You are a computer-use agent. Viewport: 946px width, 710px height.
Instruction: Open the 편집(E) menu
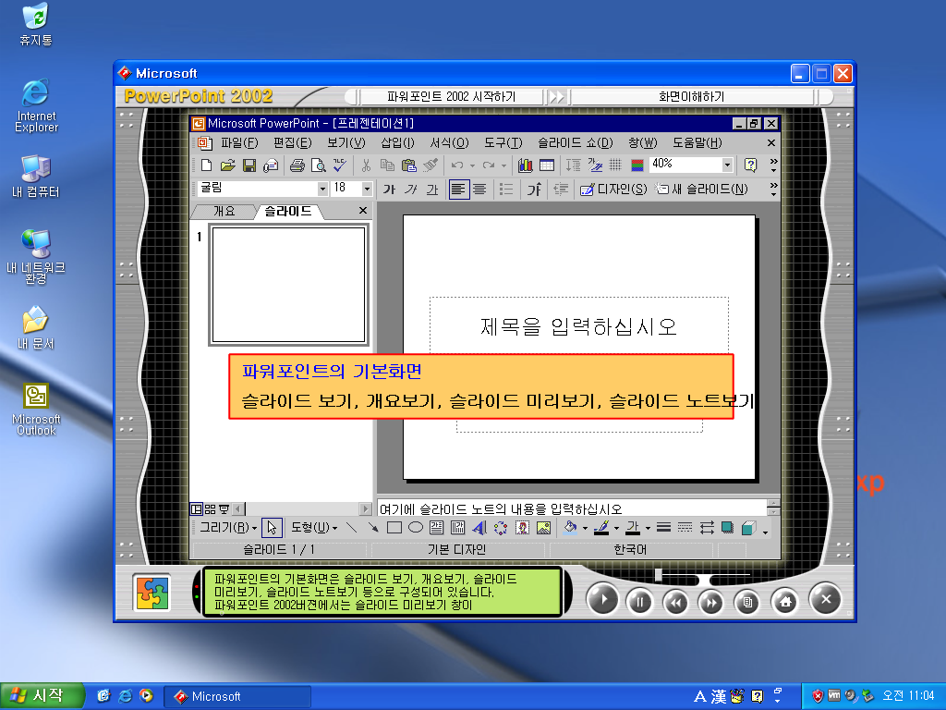(293, 143)
